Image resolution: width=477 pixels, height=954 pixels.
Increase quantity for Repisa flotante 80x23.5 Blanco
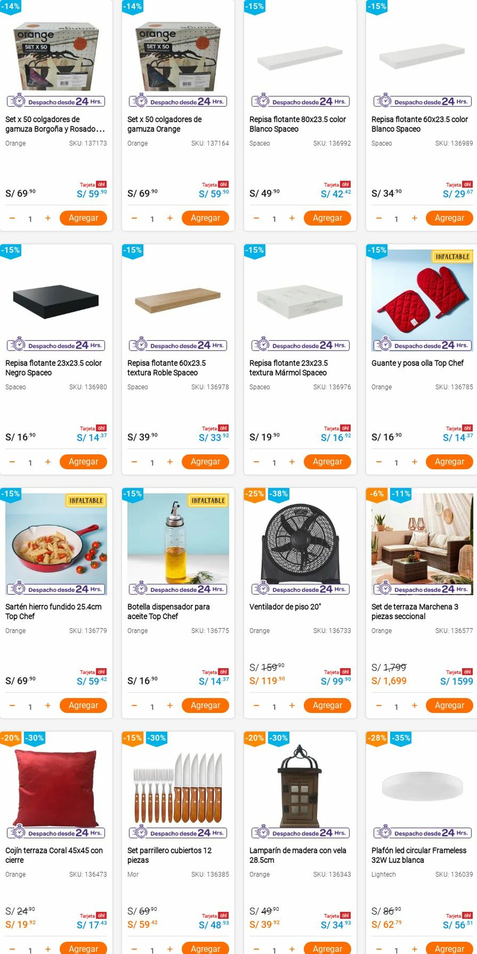click(292, 218)
